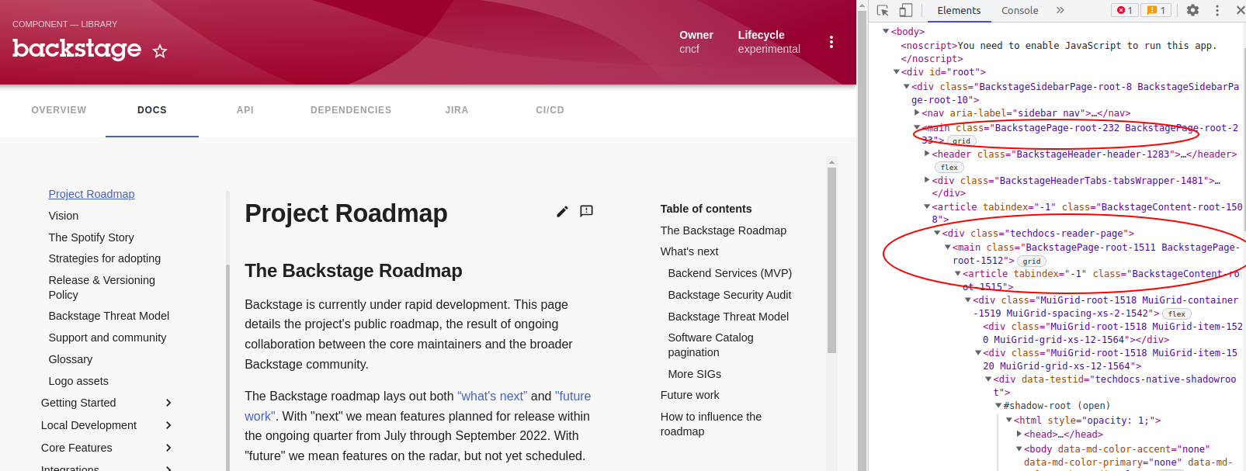Open the OVERVIEW tab
Viewport: 1246px width, 471px height.
pos(59,110)
